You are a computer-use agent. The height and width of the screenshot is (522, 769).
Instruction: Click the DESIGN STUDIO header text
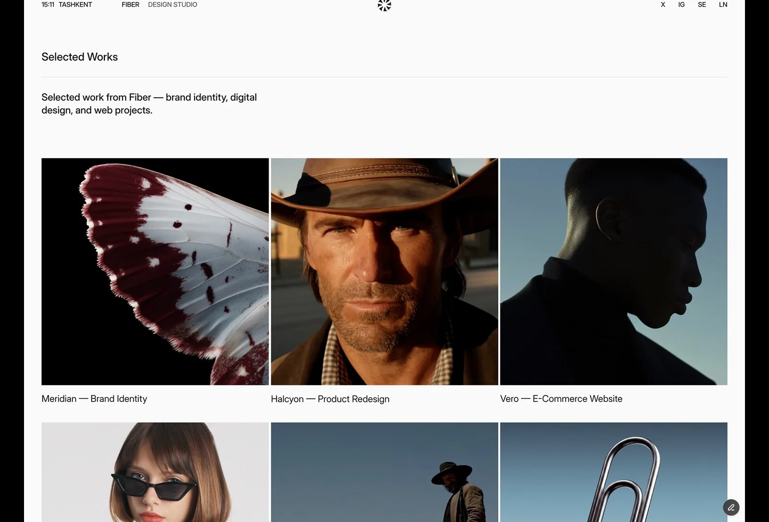[173, 5]
